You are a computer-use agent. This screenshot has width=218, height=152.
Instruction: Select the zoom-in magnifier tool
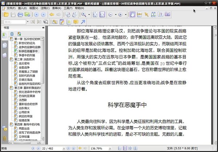[x=84, y=15]
